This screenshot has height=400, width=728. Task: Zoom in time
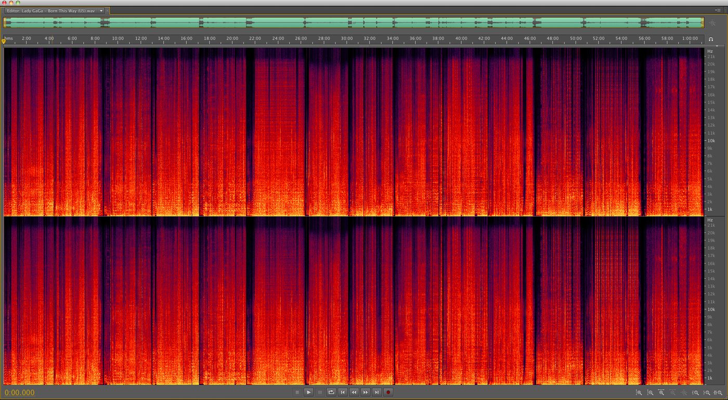661,393
